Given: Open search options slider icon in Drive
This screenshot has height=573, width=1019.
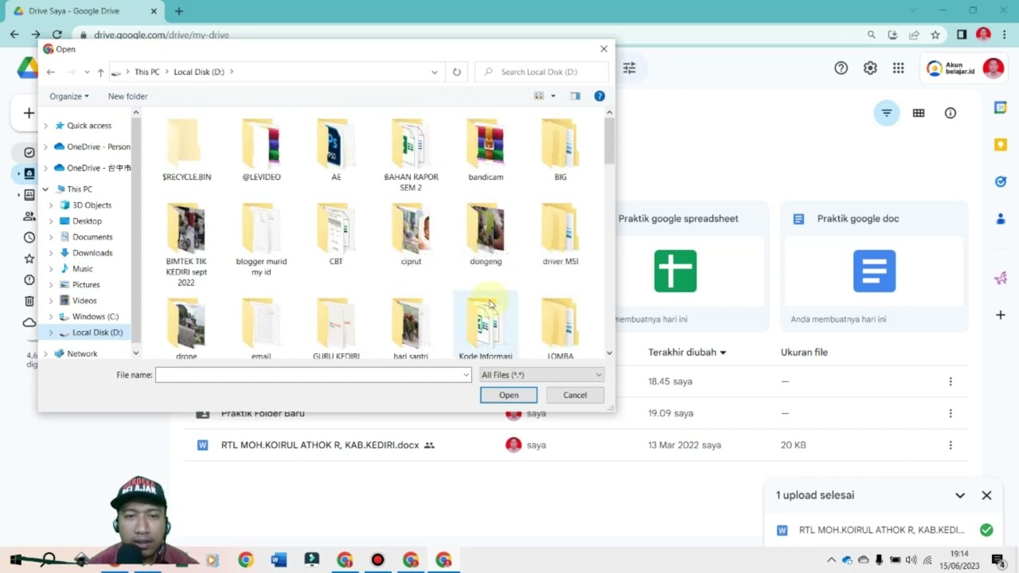Looking at the screenshot, I should 630,68.
